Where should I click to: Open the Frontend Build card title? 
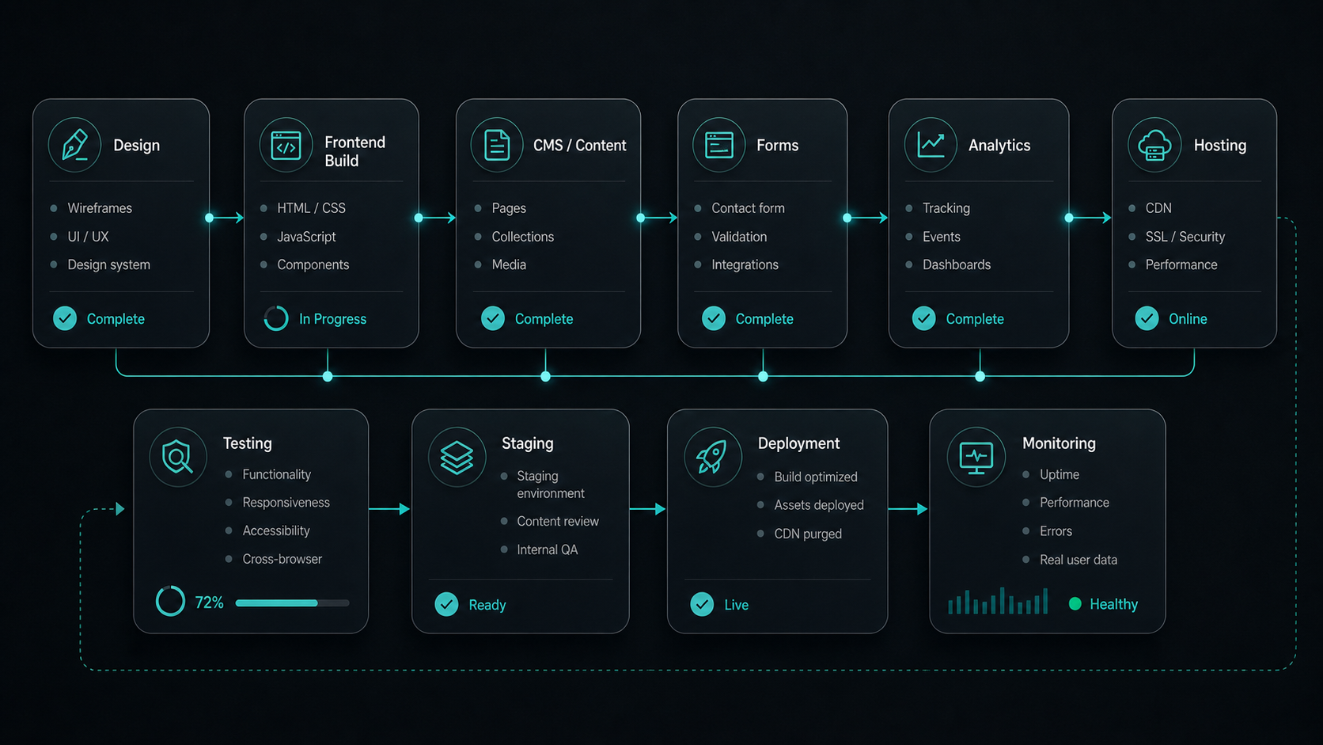pyautogui.click(x=354, y=151)
